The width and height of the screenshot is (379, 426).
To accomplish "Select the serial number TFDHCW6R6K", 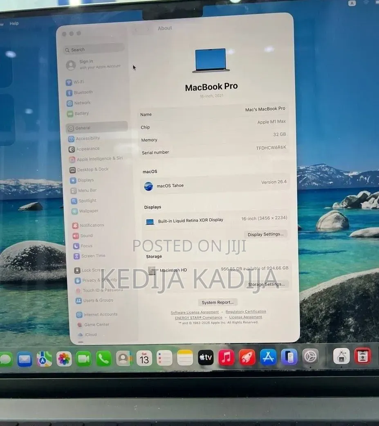I will click(271, 147).
